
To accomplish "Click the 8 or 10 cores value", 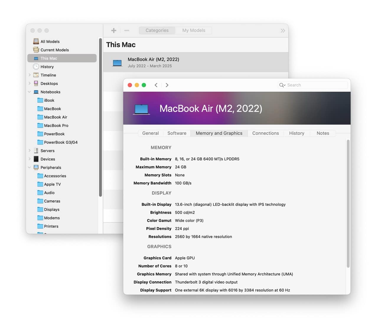I will [181, 266].
